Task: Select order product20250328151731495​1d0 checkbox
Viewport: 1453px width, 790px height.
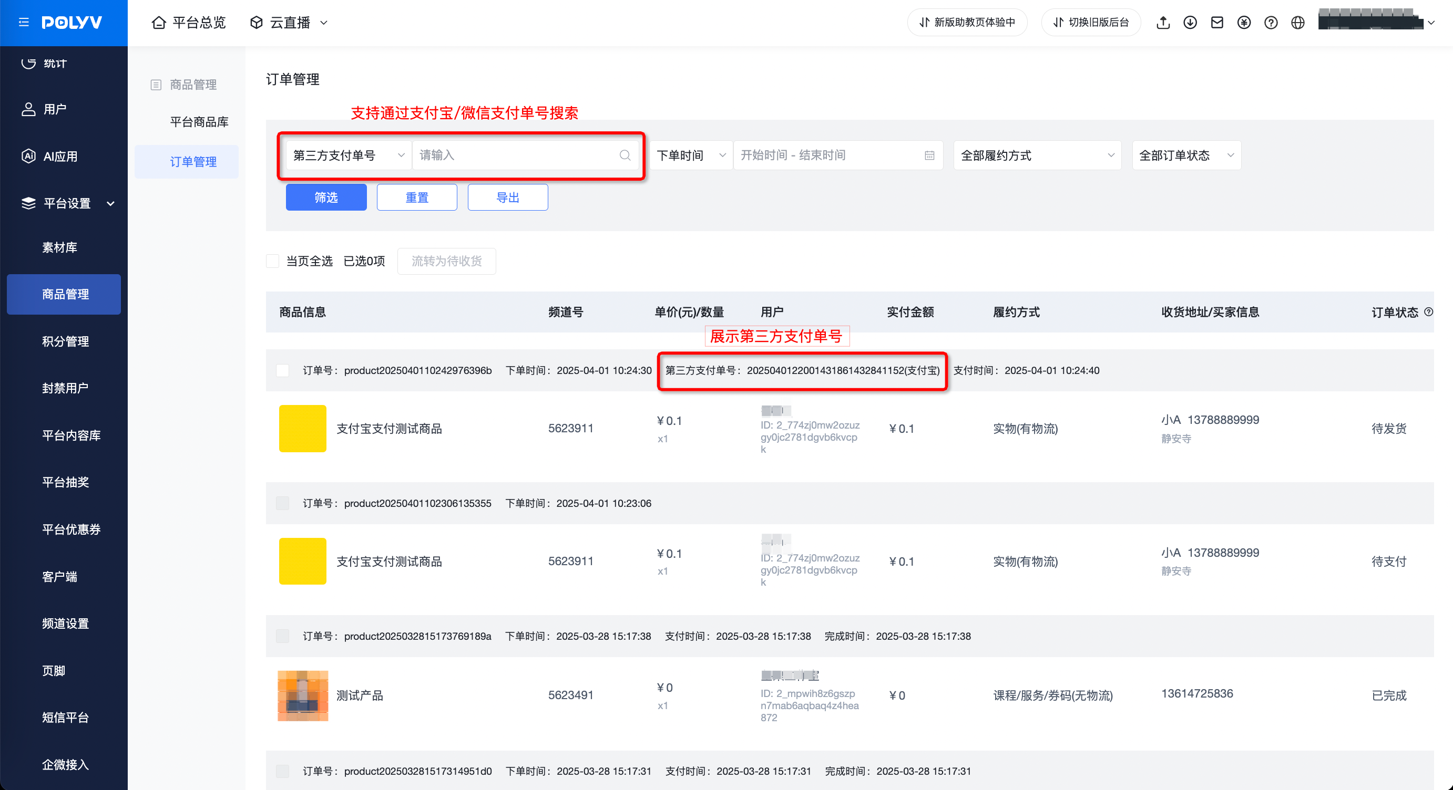Action: click(x=283, y=771)
